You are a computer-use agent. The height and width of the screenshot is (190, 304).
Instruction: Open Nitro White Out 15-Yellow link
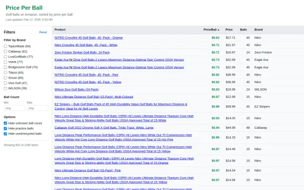click(x=123, y=149)
